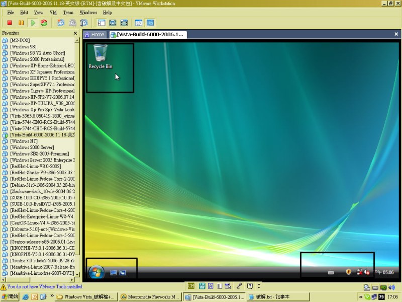Screen dimensions: 402x302
Task: Power on VM with green play button
Action: click(x=33, y=23)
